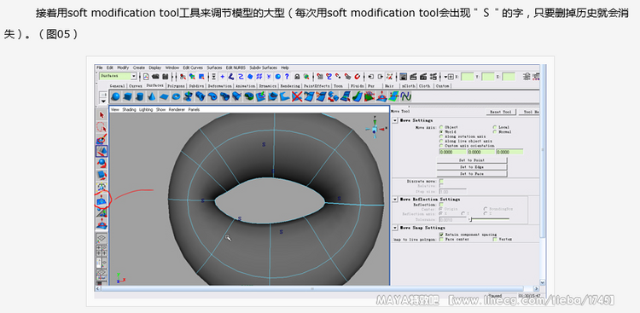Enable the Discrete move checkbox

point(441,181)
